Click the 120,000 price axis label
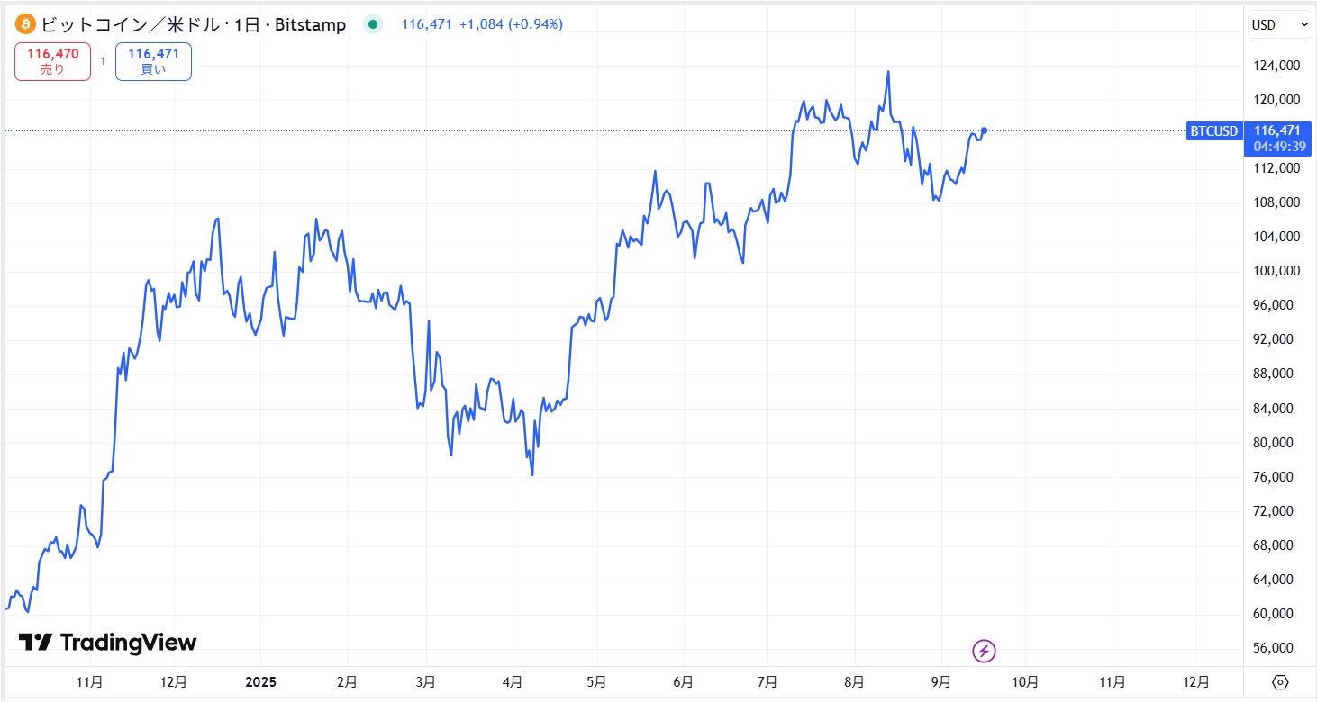1317x702 pixels. 1275,100
